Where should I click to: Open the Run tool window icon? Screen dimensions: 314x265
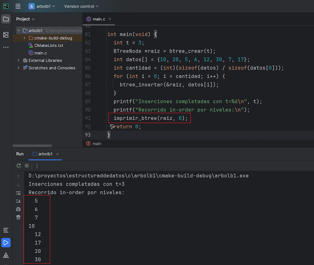(6, 243)
